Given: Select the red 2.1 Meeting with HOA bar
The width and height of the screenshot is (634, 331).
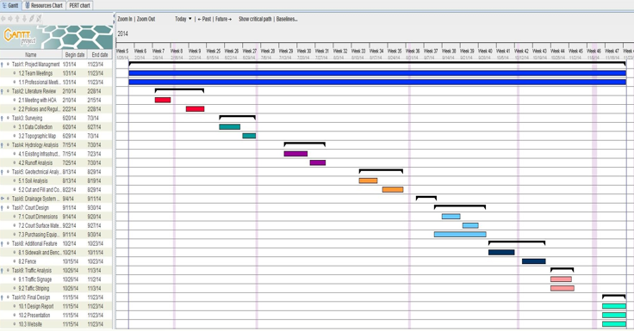Looking at the screenshot, I should click(x=163, y=100).
